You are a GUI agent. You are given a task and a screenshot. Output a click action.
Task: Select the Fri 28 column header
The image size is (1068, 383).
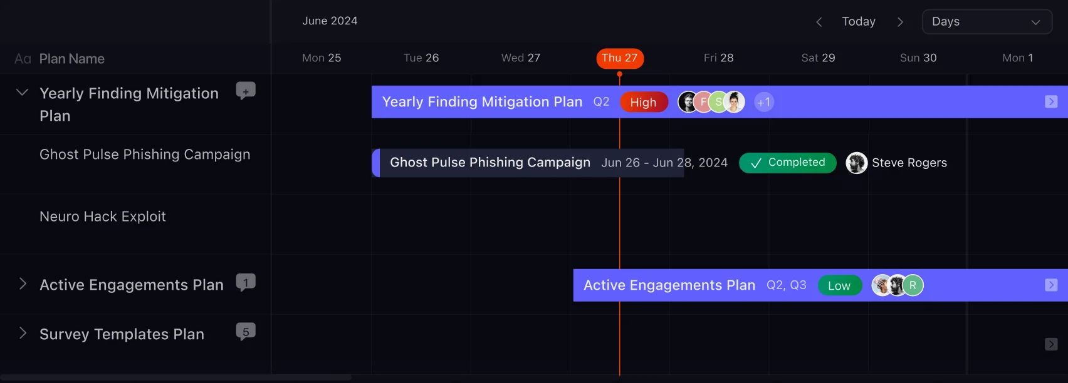coord(719,58)
